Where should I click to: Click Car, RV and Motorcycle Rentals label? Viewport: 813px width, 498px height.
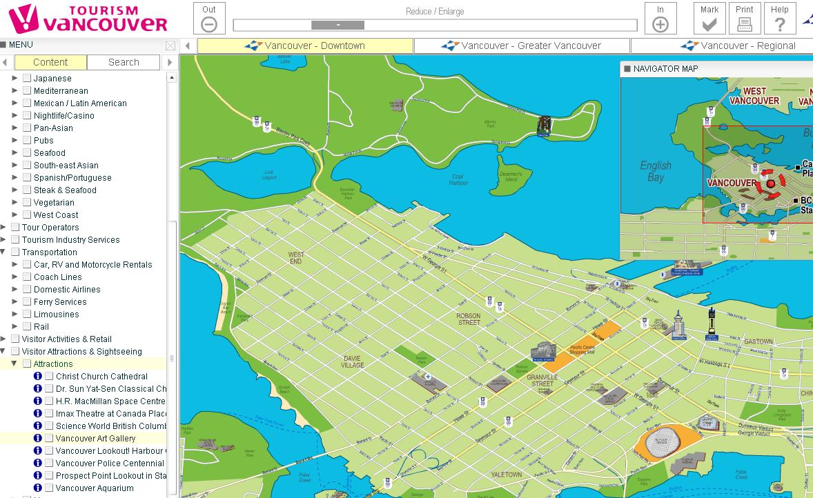click(x=92, y=265)
